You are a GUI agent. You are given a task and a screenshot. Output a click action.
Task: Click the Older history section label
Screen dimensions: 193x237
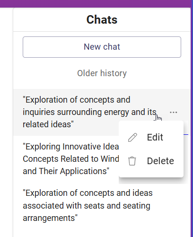102,73
